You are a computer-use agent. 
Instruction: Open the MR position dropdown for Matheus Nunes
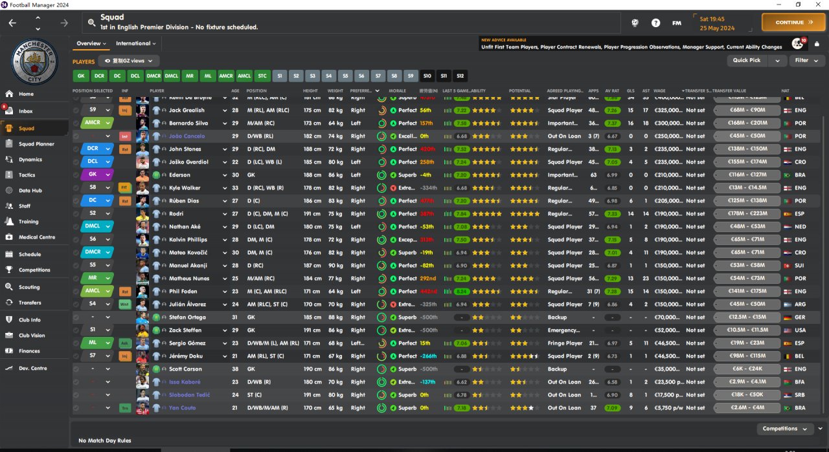pyautogui.click(x=108, y=278)
